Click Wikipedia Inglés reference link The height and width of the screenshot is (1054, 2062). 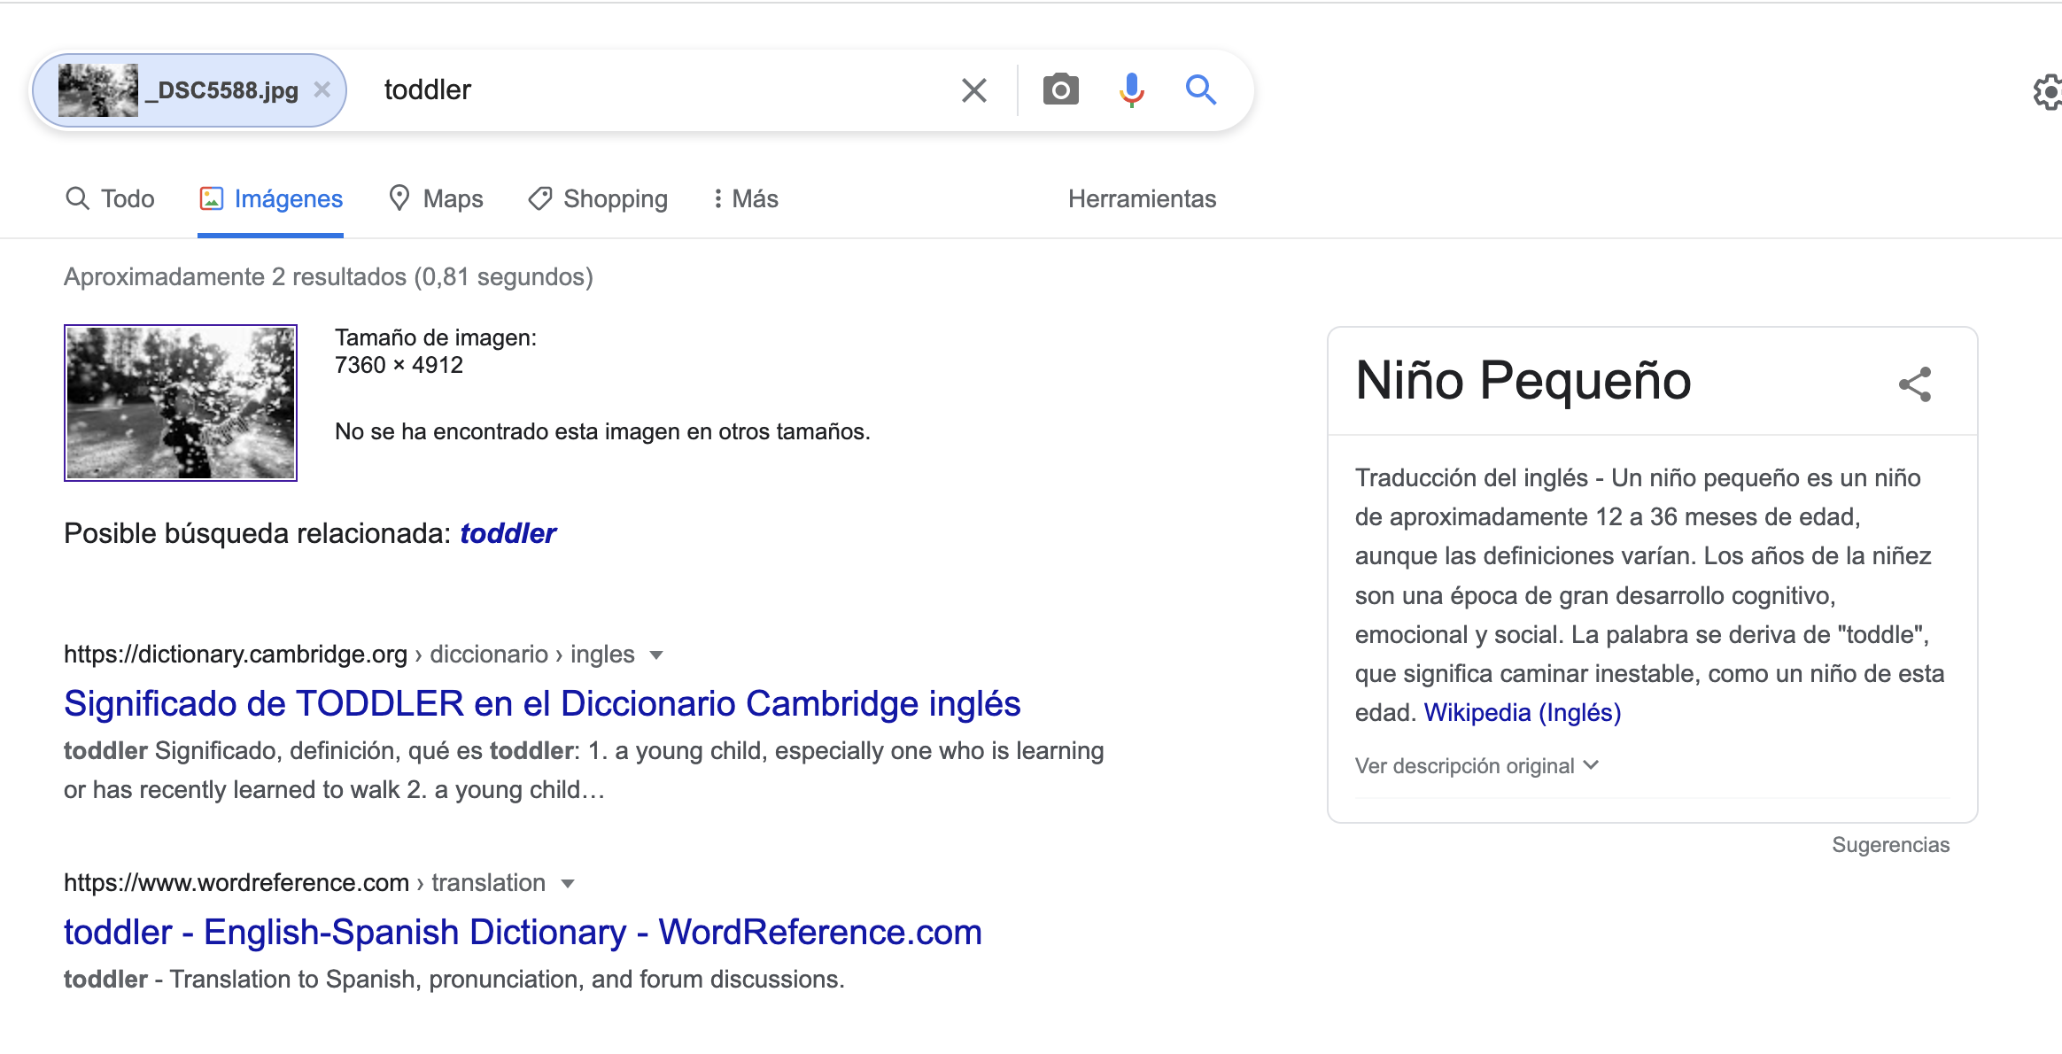point(1522,711)
